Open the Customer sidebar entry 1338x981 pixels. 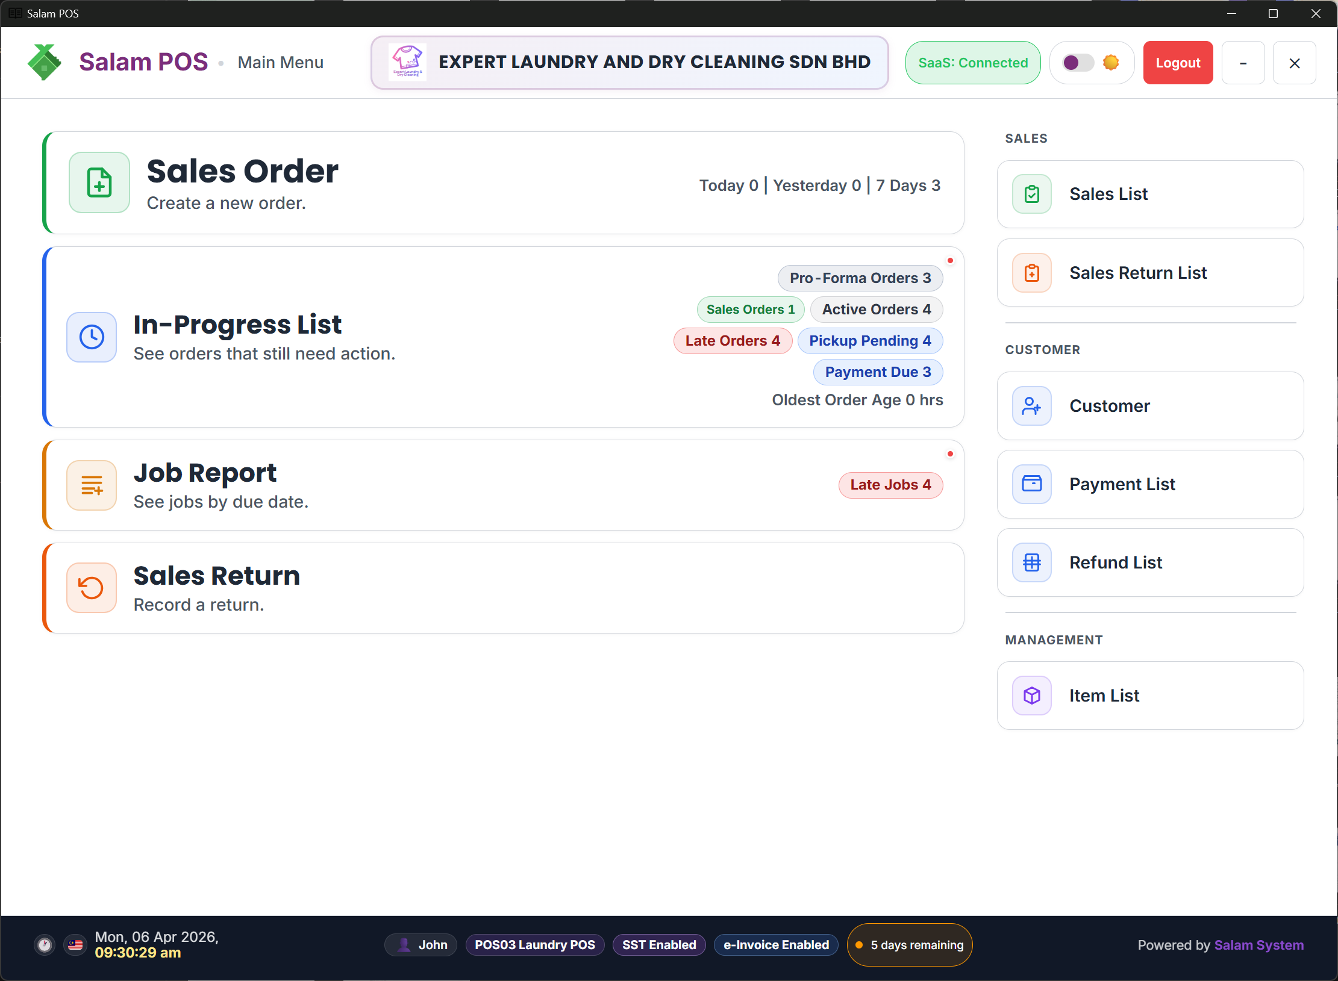click(1150, 406)
